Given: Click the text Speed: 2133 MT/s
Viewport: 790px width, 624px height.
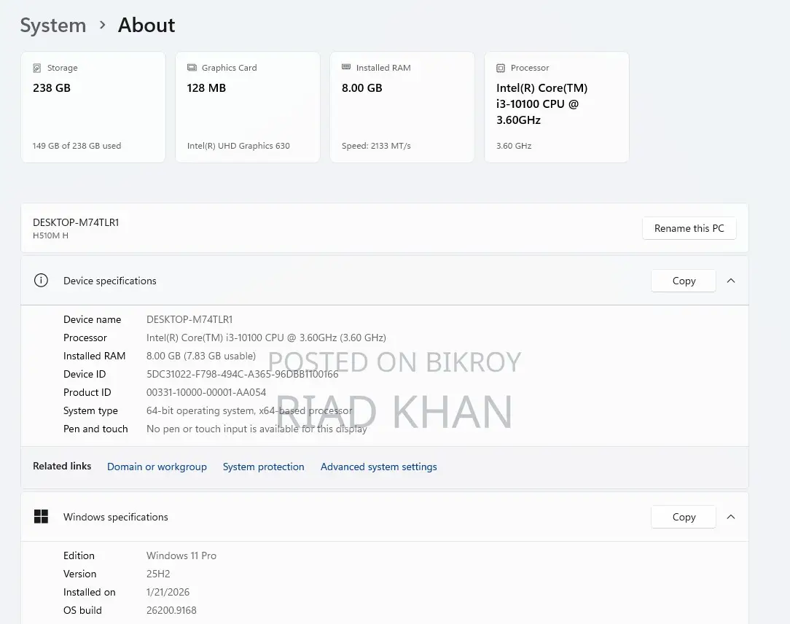Looking at the screenshot, I should click(x=376, y=146).
